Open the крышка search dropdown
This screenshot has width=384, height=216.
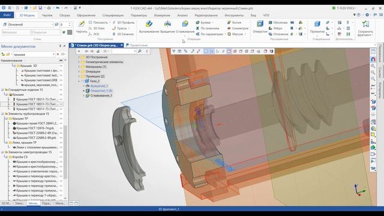(x=53, y=55)
